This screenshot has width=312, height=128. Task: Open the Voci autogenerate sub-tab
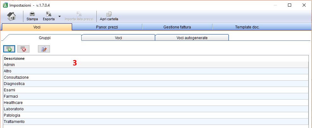[192, 38]
